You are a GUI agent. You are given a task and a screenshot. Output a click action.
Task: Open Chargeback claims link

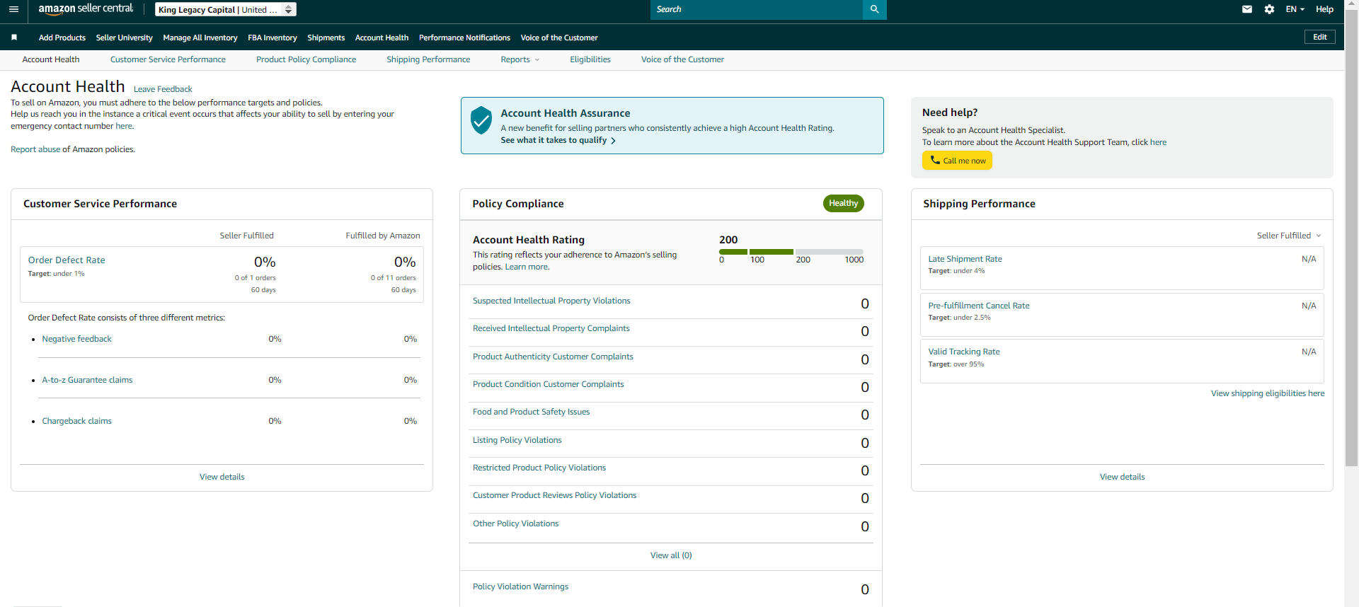point(76,421)
